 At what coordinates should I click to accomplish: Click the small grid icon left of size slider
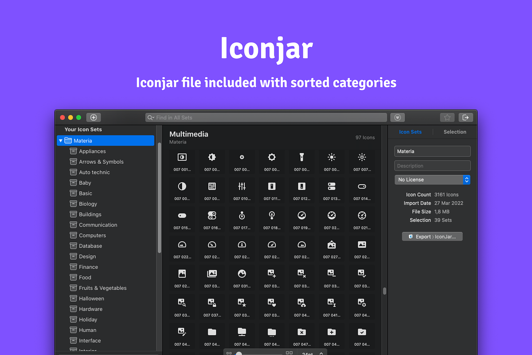(229, 353)
